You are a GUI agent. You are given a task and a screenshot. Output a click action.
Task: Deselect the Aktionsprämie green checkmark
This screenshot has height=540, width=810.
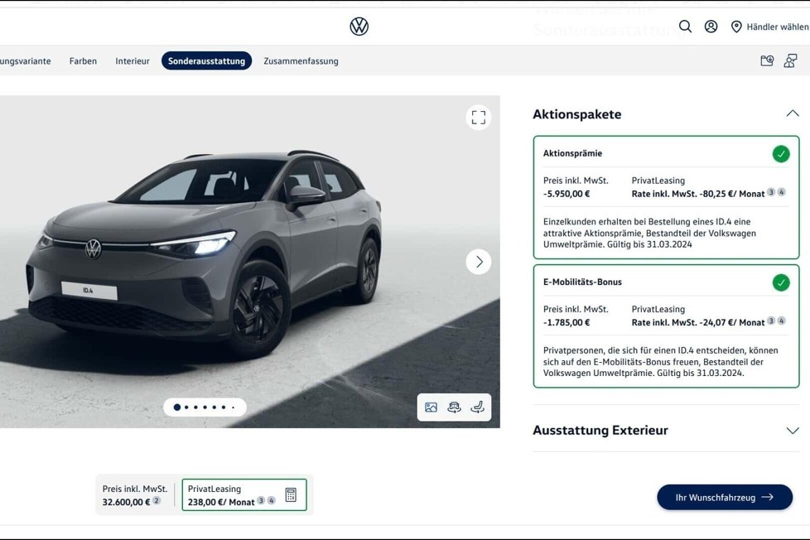[780, 154]
